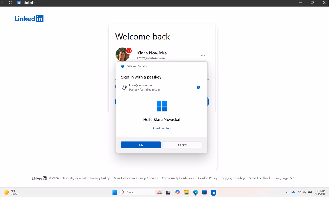Open Sign-in options link
Image resolution: width=329 pixels, height=197 pixels.
tap(162, 128)
